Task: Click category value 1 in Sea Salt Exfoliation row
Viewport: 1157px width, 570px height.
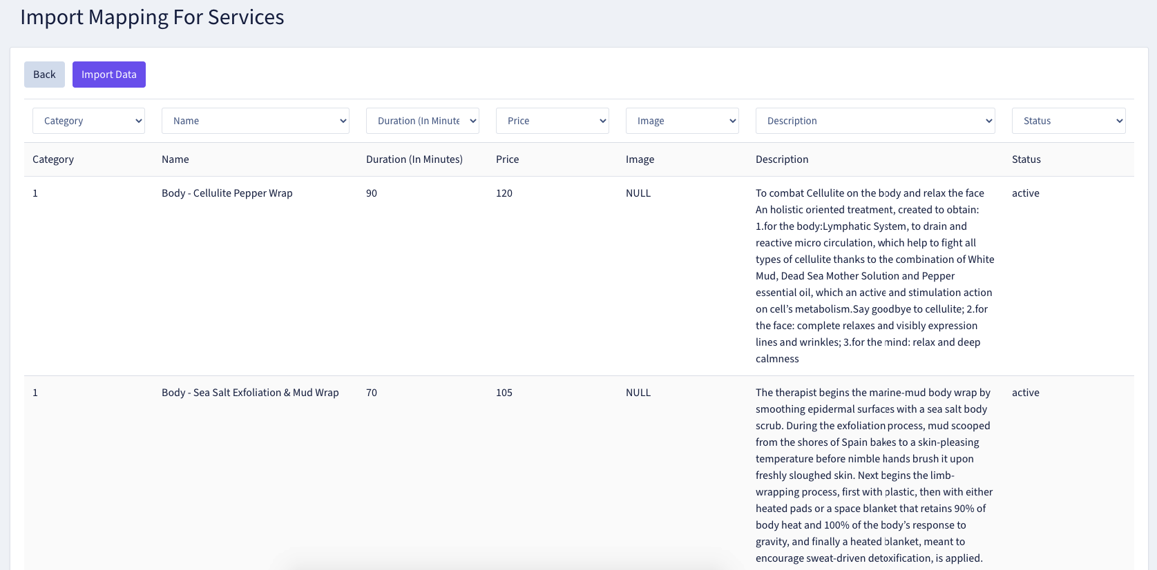Action: [x=35, y=393]
